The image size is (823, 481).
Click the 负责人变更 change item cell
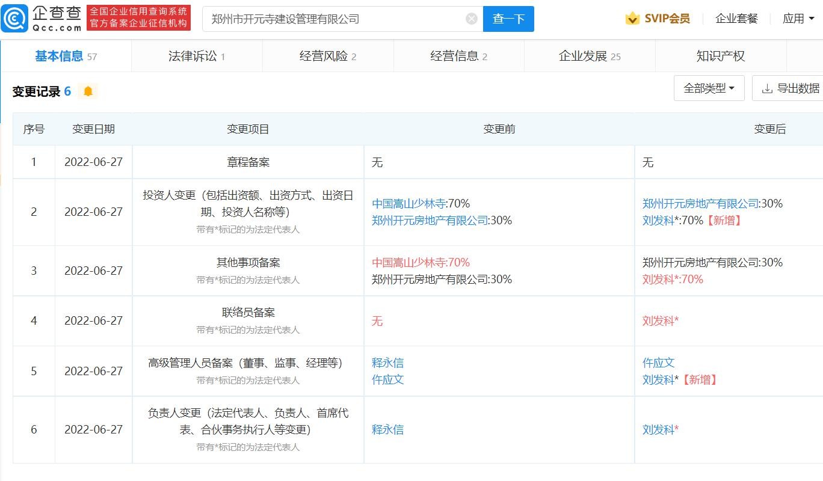coord(248,429)
